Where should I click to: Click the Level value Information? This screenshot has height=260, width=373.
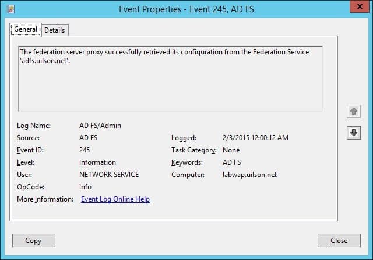pos(97,162)
